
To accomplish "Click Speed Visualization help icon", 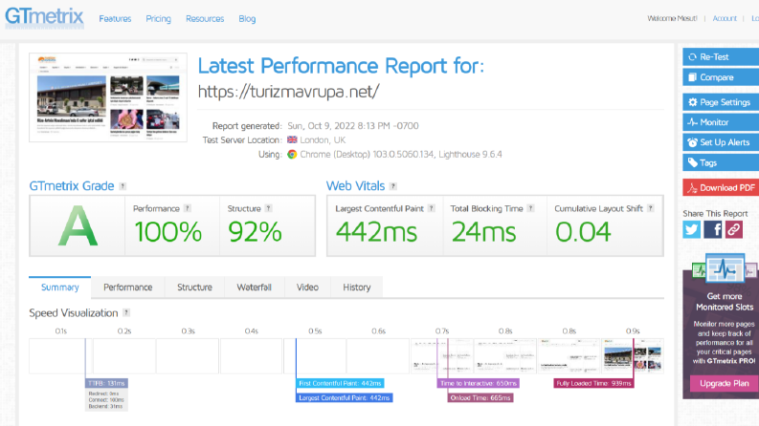I will pos(126,312).
